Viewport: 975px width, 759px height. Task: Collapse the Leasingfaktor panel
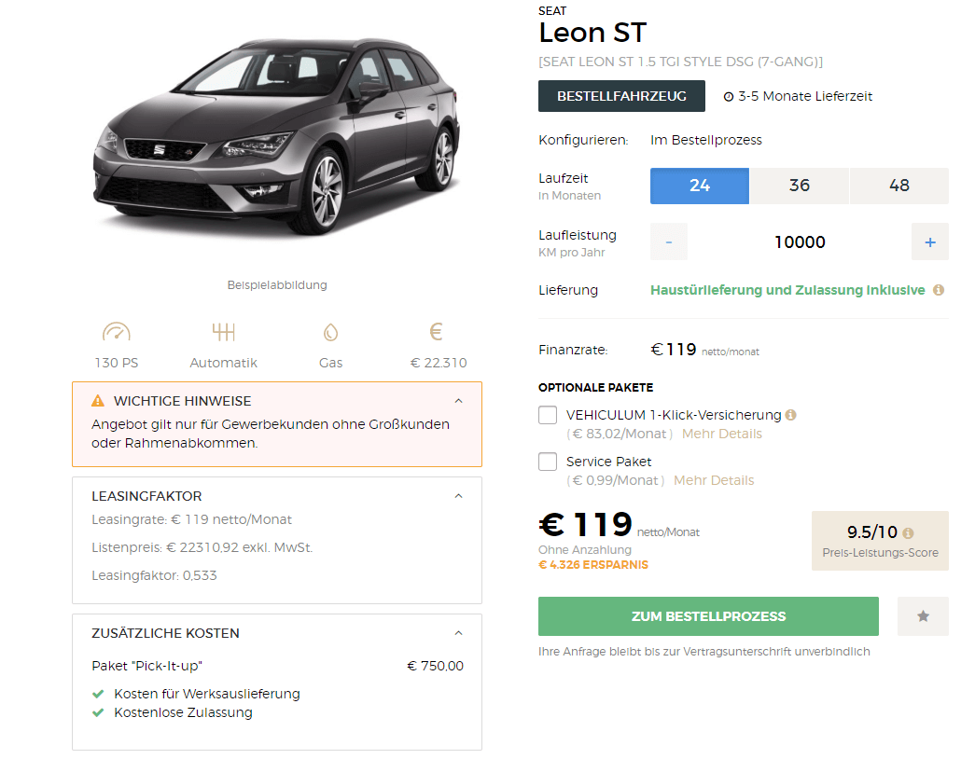[458, 496]
